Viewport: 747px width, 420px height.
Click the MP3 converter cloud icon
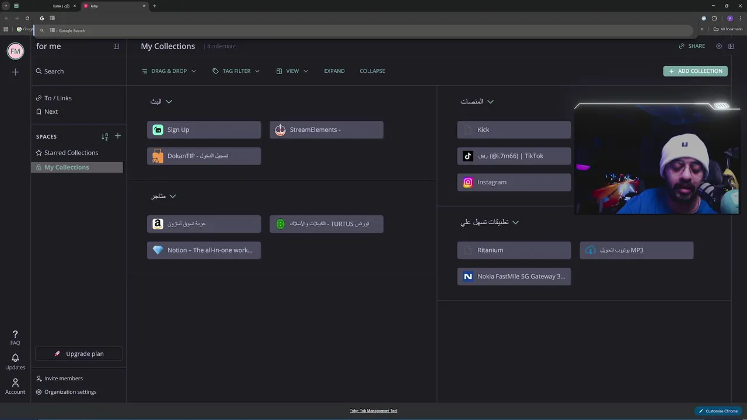(x=591, y=250)
